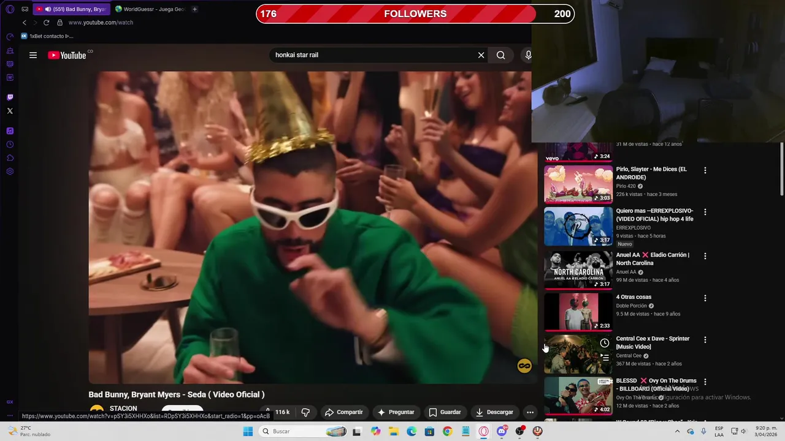
Task: Reload the current page
Action: [x=46, y=23]
